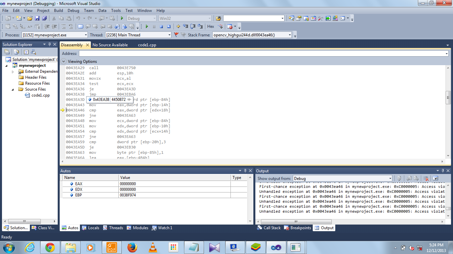This screenshot has width=453, height=254.
Task: Select the EAX row in Autos
Action: (x=155, y=184)
